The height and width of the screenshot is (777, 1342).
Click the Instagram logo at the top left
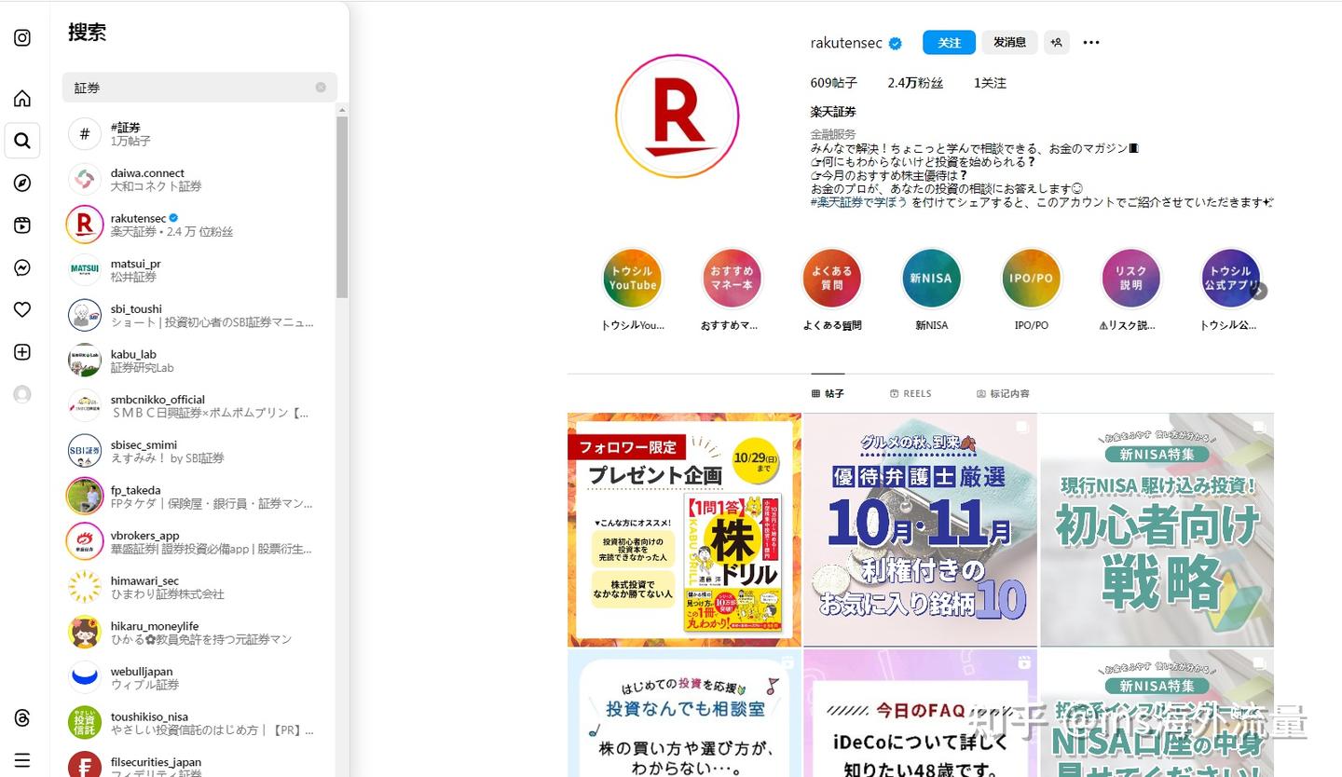pyautogui.click(x=21, y=37)
